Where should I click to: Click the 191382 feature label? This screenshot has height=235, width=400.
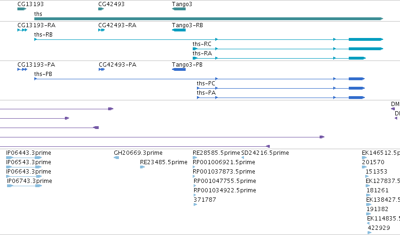click(x=377, y=209)
